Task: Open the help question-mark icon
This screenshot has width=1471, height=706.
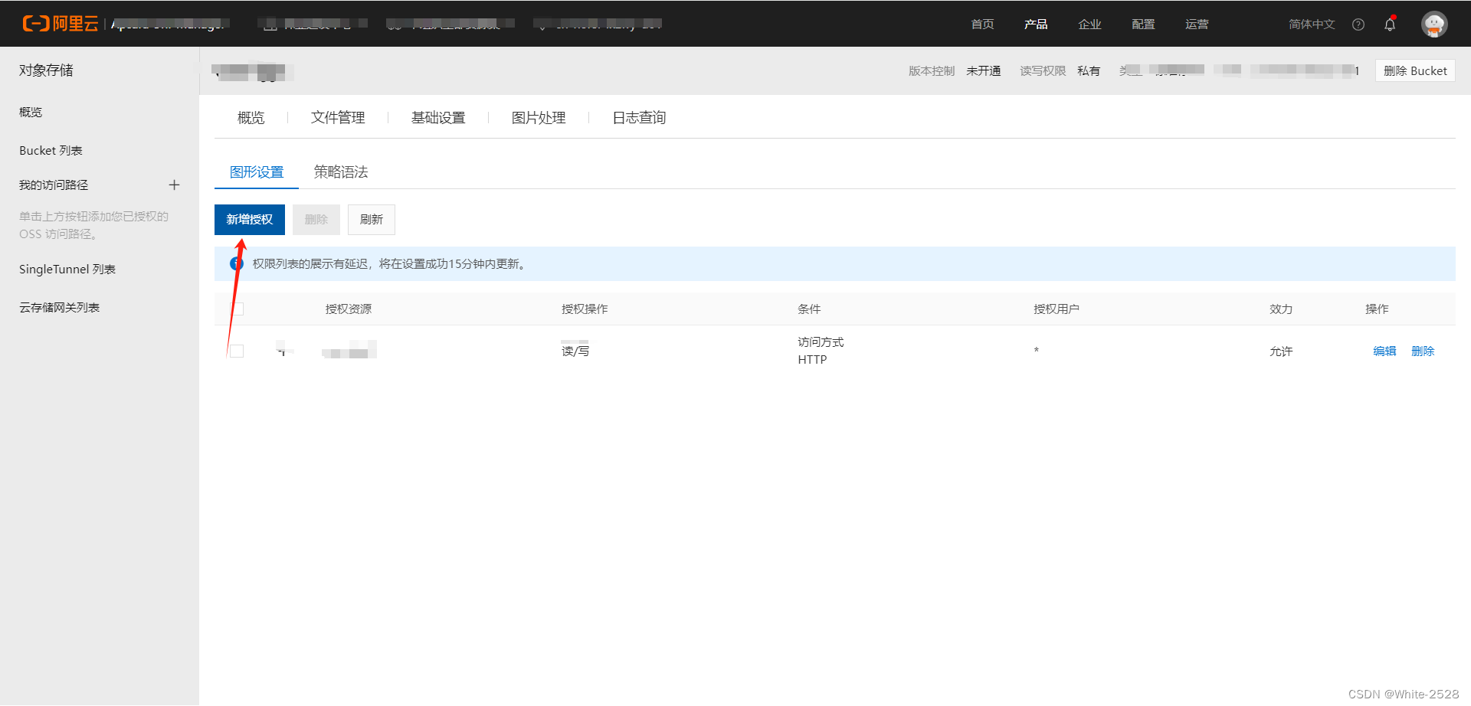Action: tap(1358, 25)
